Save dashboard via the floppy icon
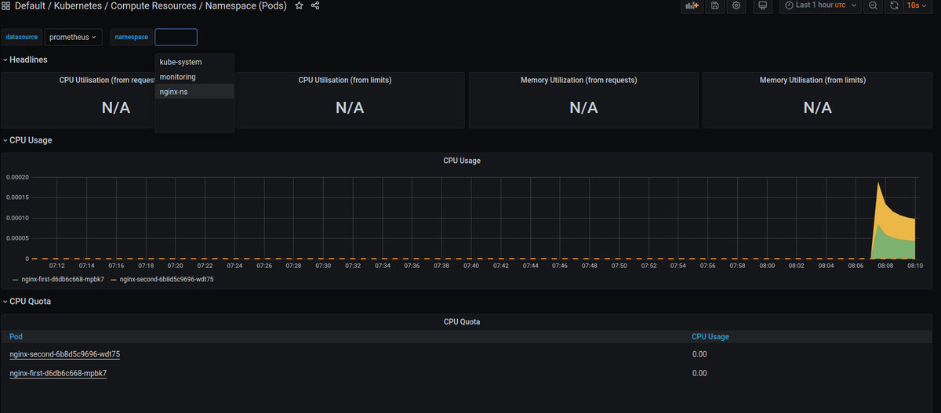Viewport: 941px width, 413px height. pos(714,5)
